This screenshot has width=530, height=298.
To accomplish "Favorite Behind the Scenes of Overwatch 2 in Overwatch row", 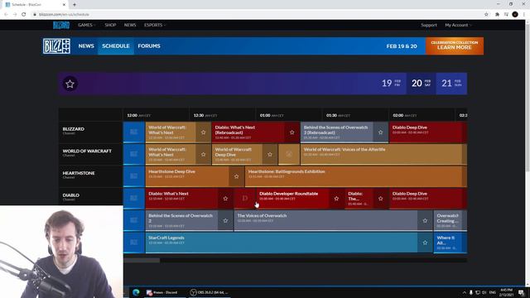I will 225,221.
